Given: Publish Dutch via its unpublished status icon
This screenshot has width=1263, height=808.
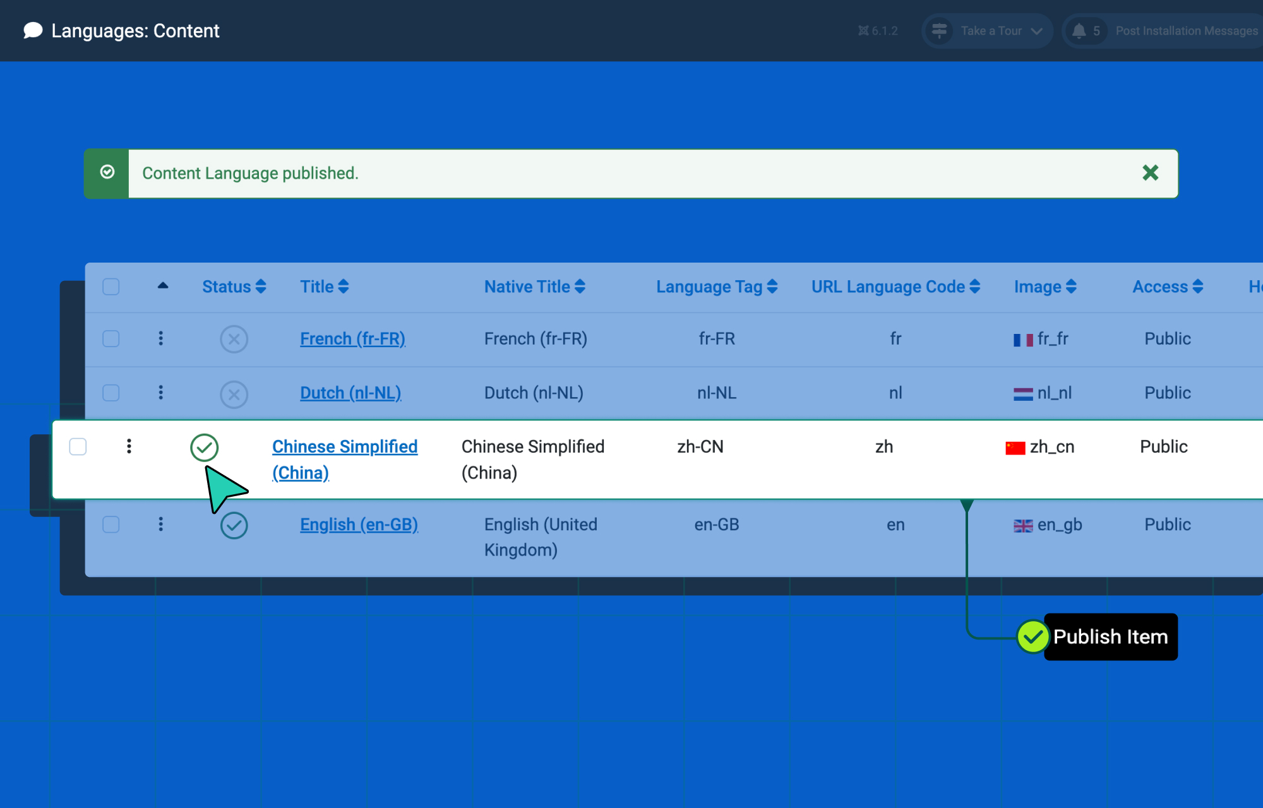Looking at the screenshot, I should click(234, 395).
